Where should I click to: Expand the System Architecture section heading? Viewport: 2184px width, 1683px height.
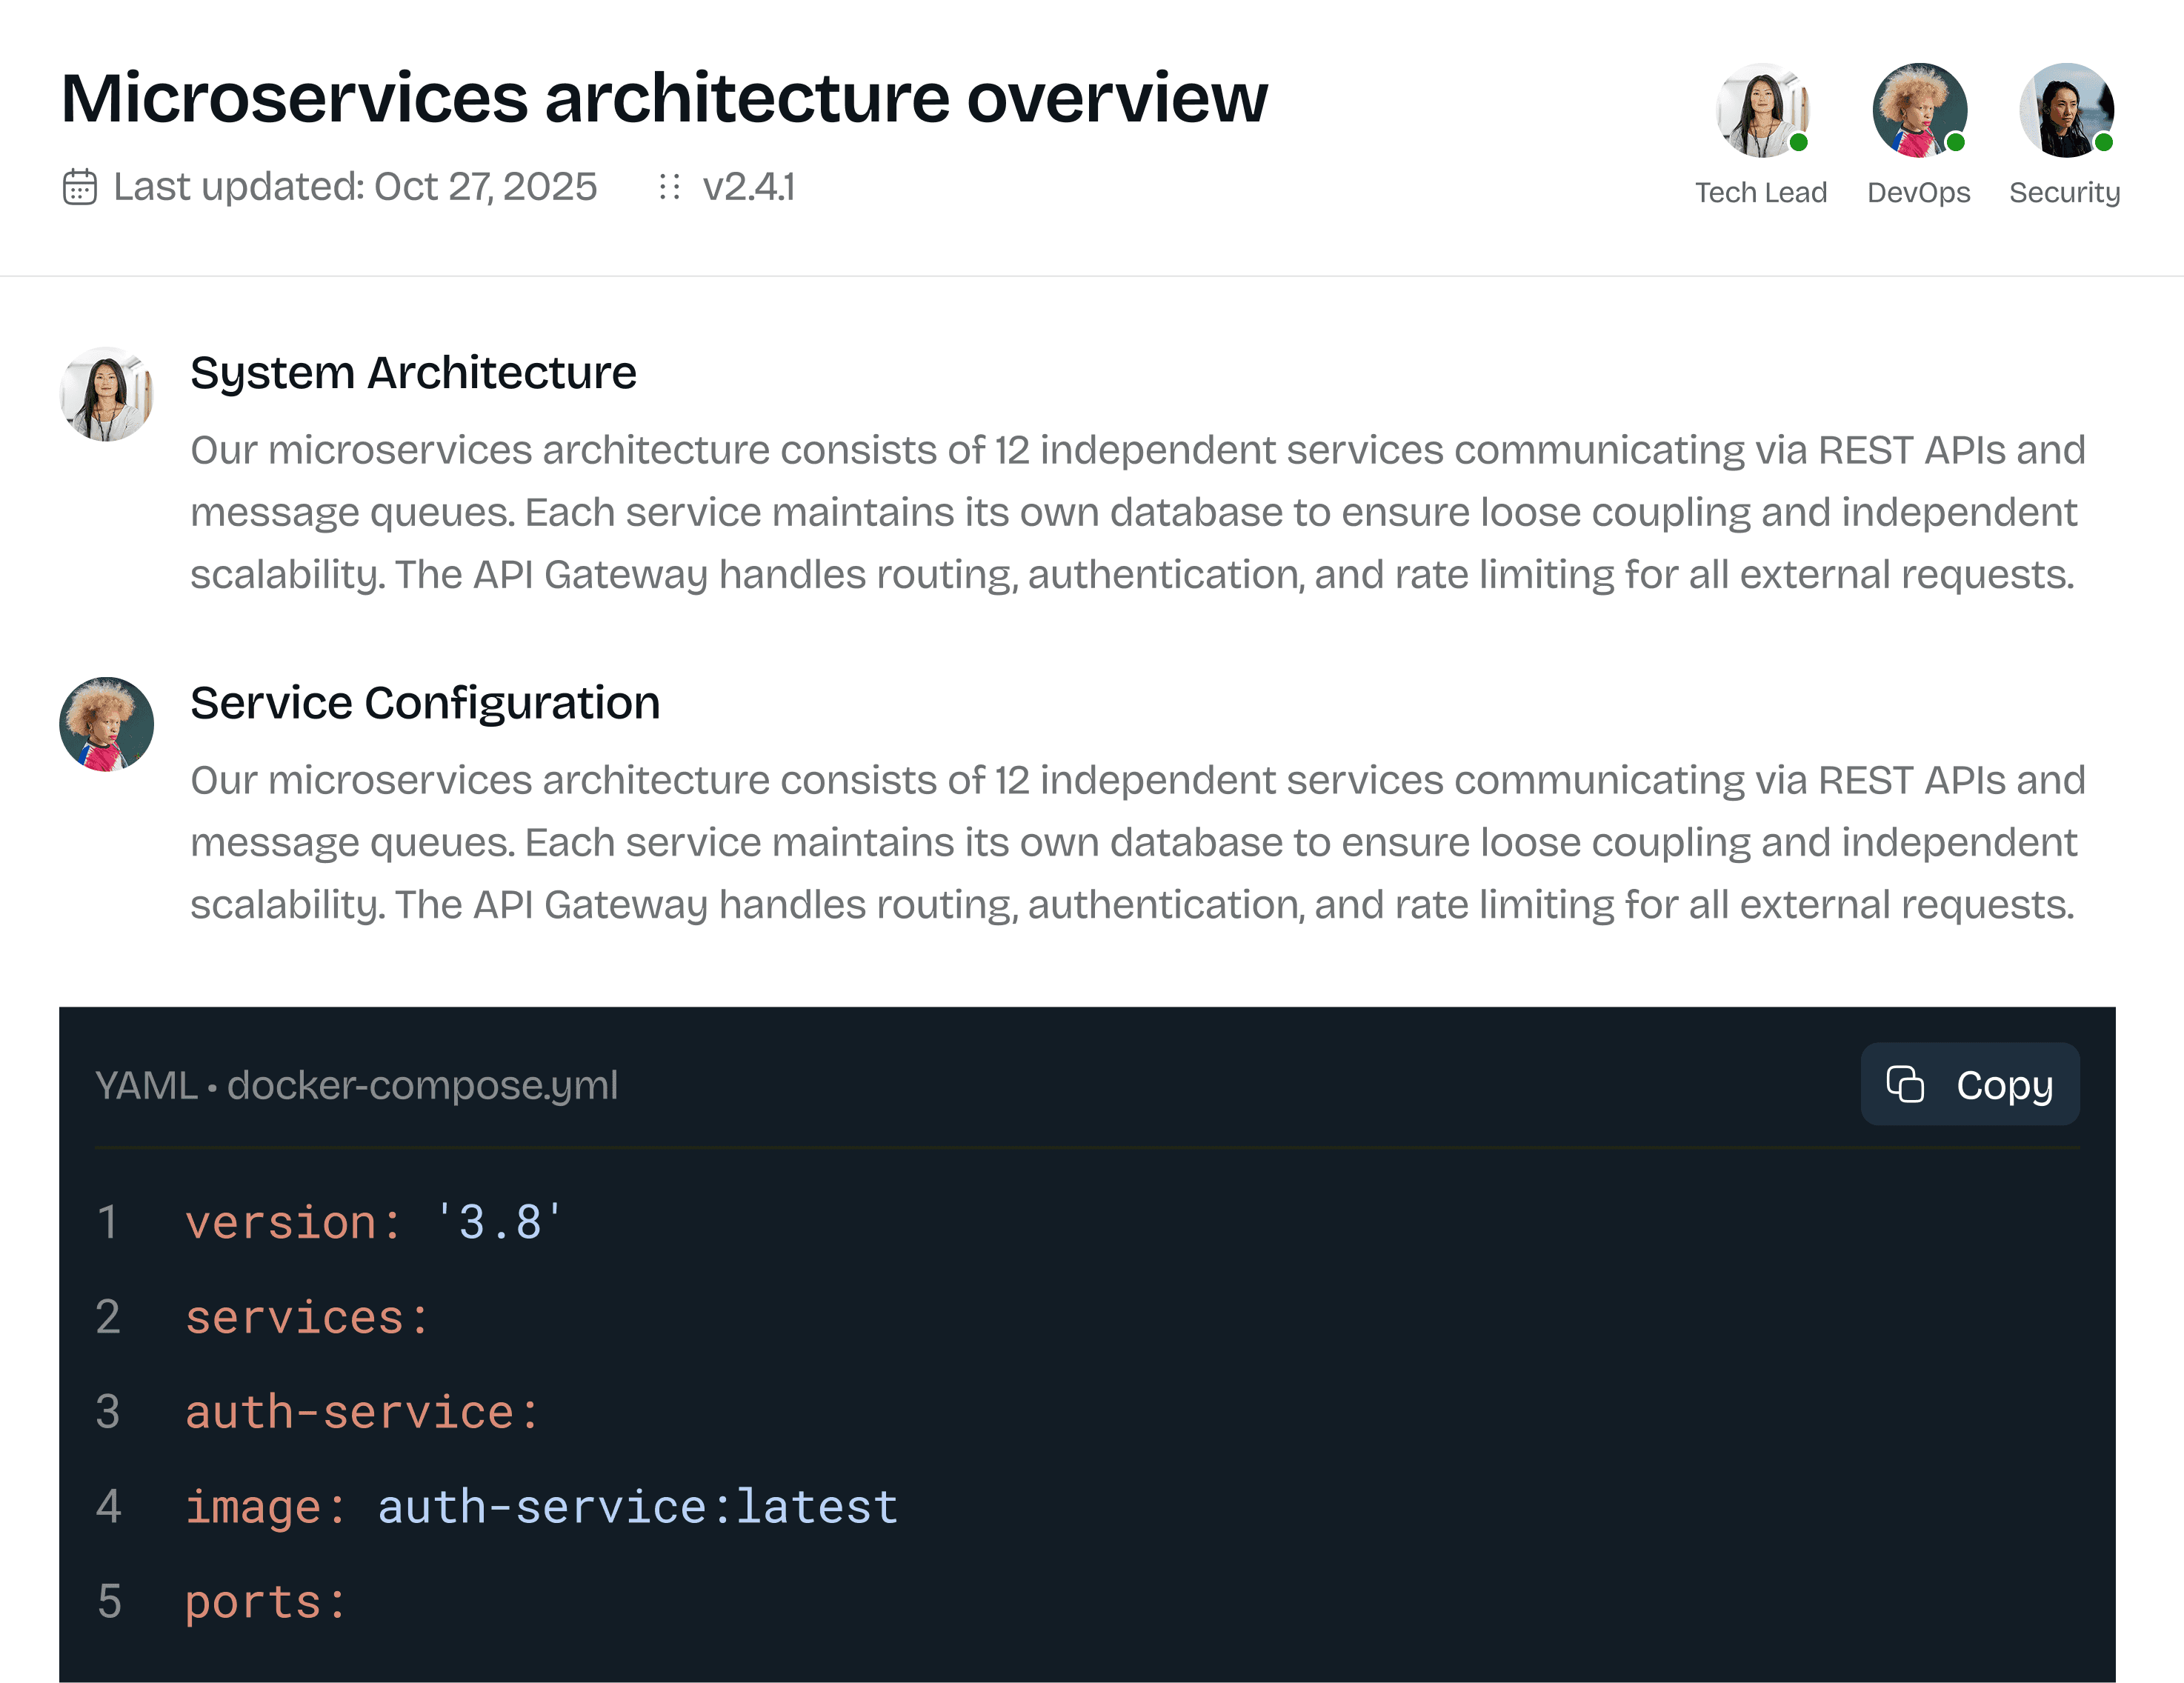[x=413, y=372]
